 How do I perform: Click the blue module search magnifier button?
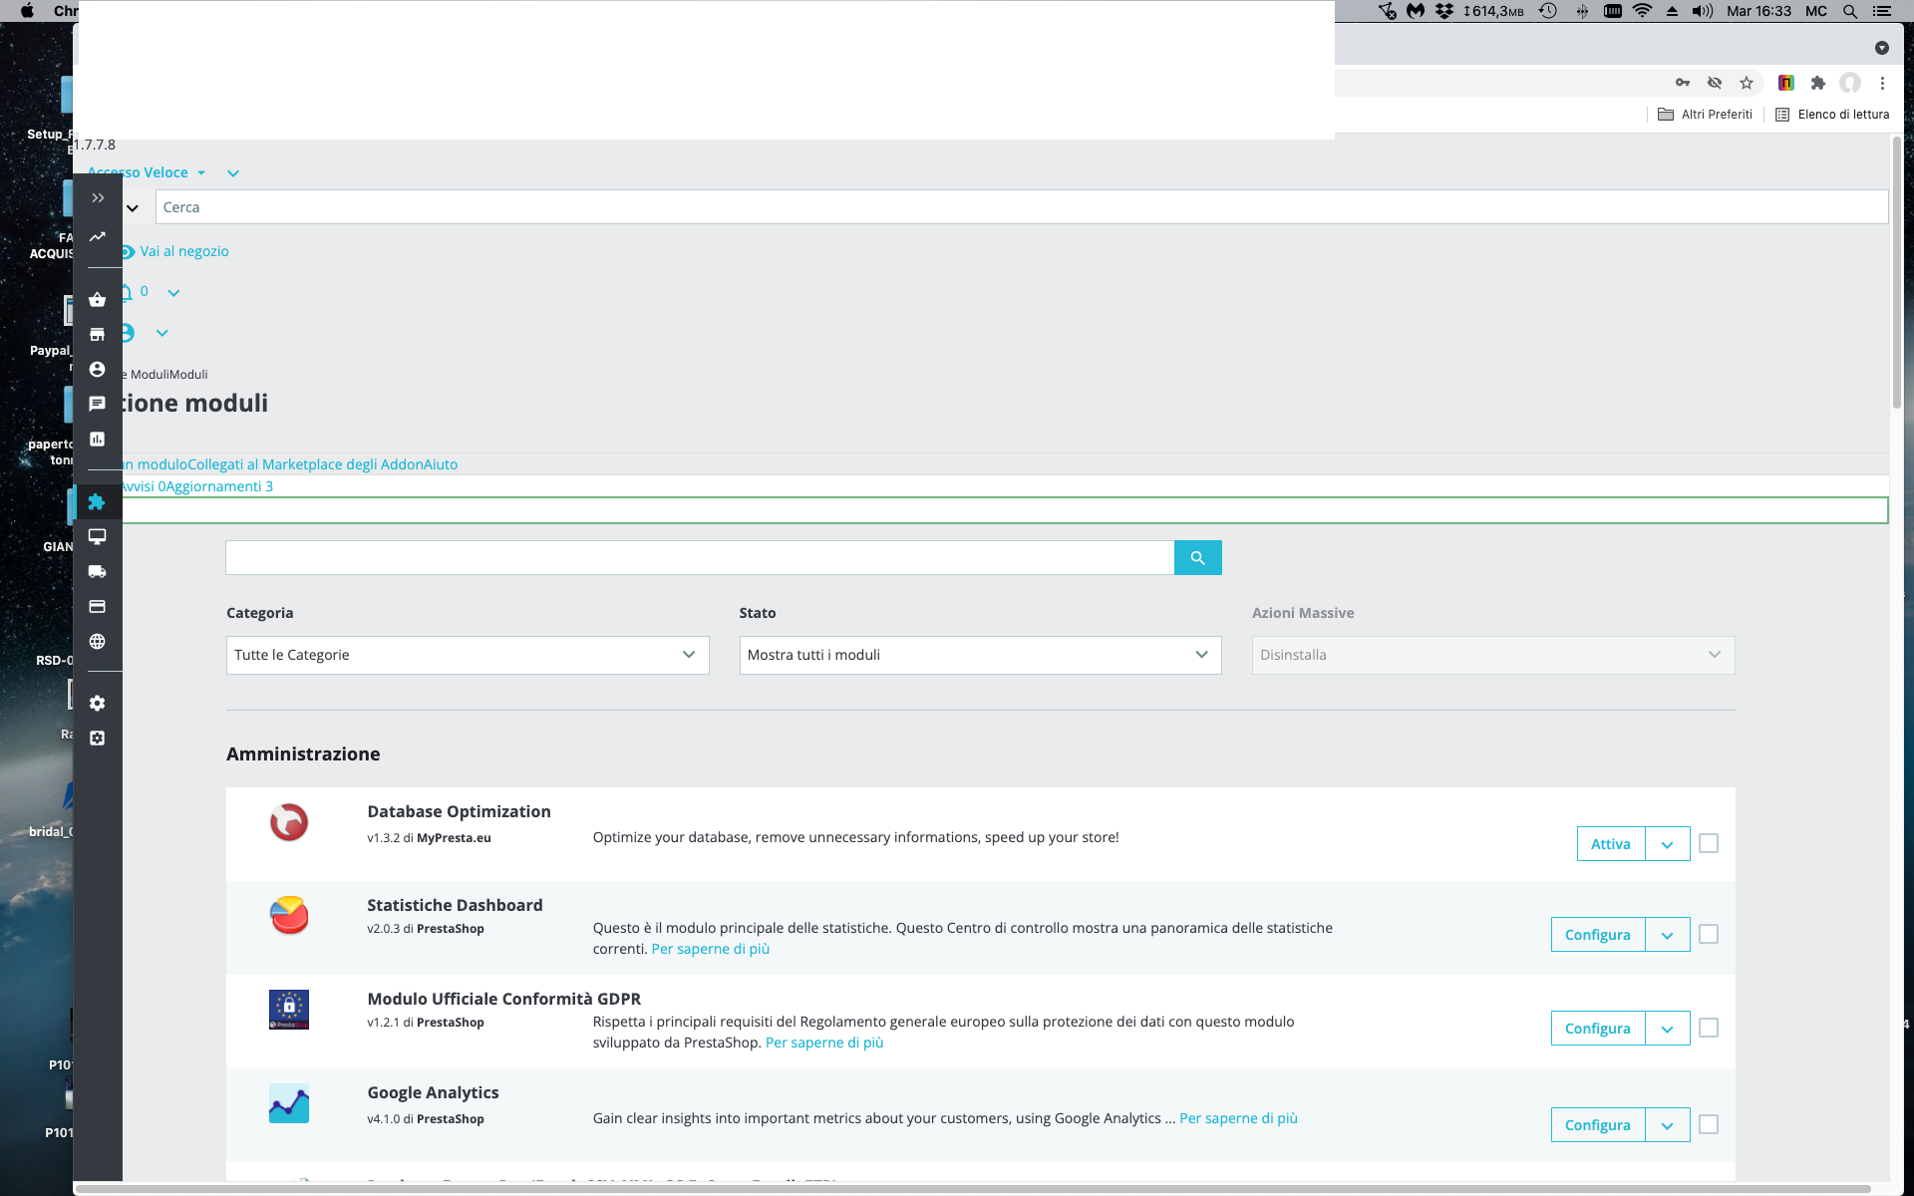pos(1197,558)
